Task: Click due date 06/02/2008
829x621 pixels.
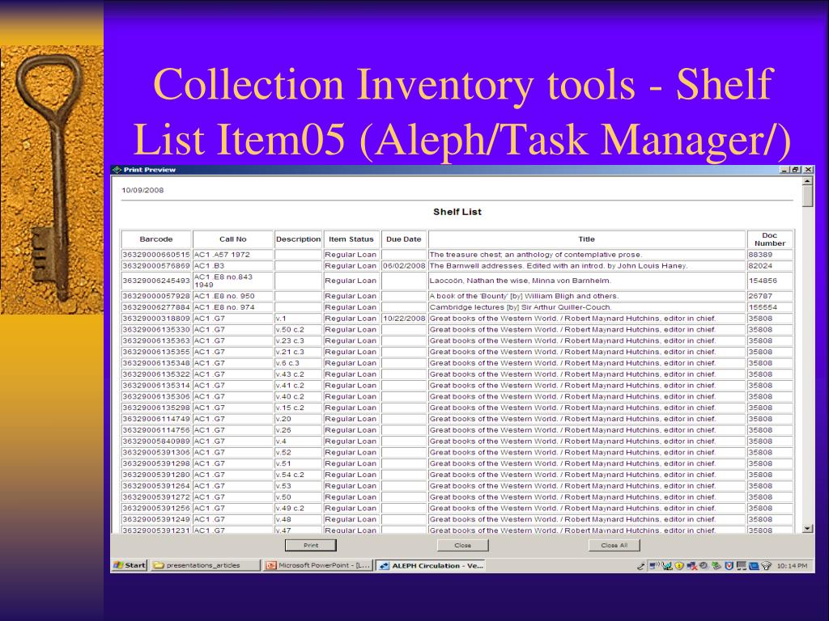Action: 404,265
